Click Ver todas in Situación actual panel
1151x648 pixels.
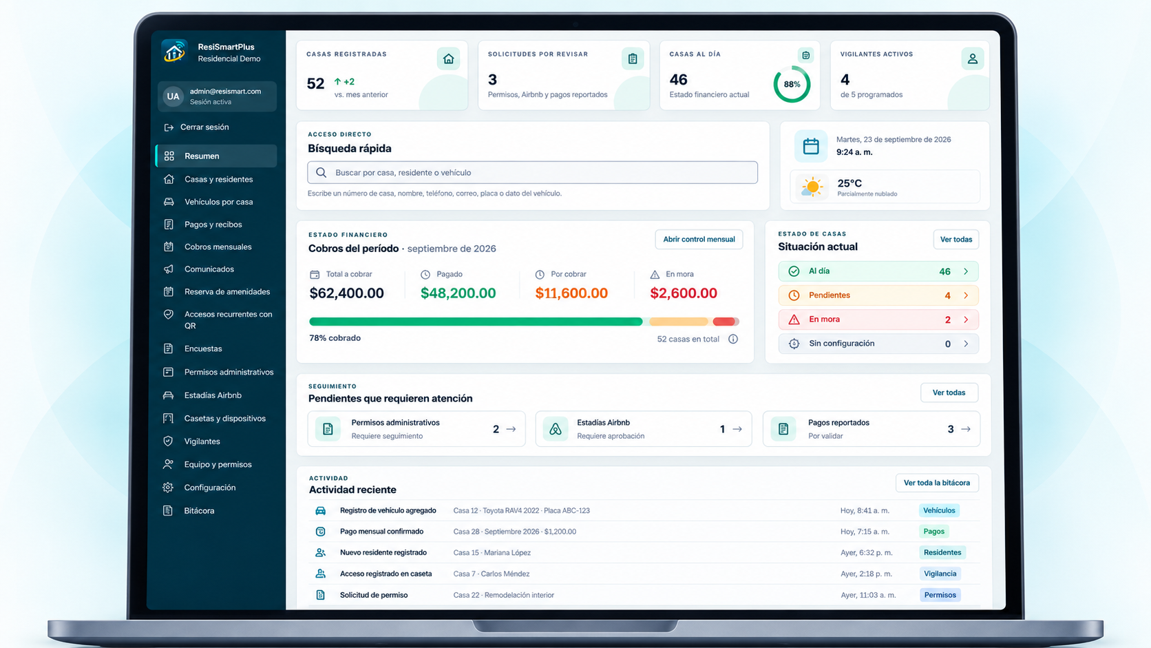pos(956,240)
